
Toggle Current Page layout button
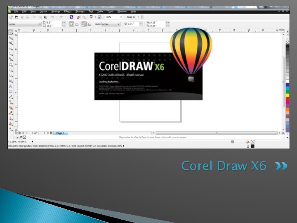click(90, 24)
